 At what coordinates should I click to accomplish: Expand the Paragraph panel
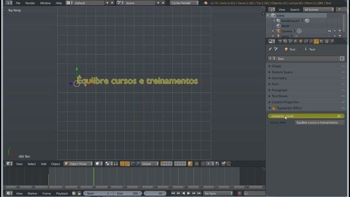pyautogui.click(x=279, y=90)
